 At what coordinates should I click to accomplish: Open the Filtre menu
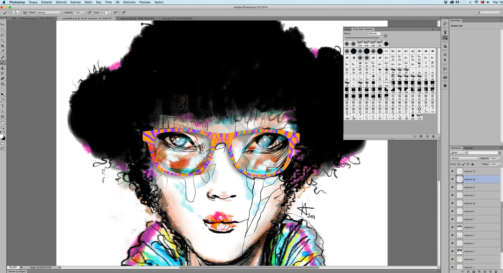pyautogui.click(x=108, y=2)
